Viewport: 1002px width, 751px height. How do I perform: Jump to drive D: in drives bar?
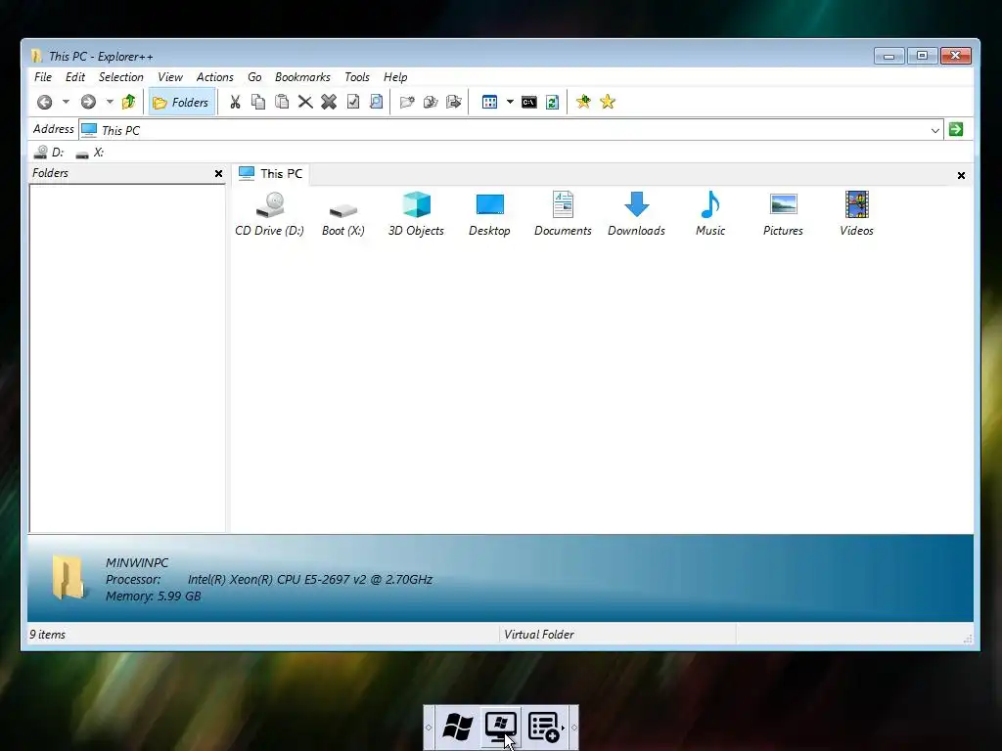coord(49,152)
